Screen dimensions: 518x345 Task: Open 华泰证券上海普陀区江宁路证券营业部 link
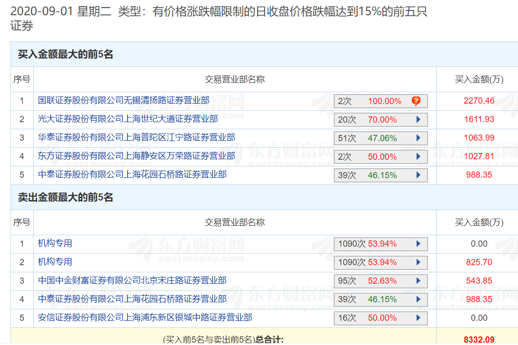137,137
